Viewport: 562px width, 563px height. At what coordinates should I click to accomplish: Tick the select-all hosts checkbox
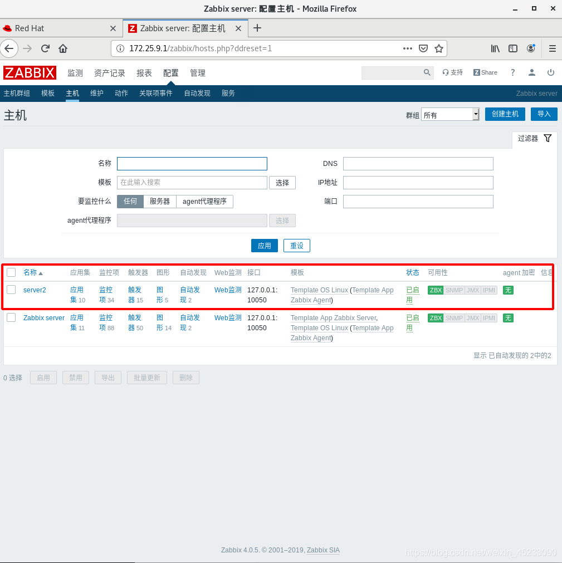tap(12, 272)
